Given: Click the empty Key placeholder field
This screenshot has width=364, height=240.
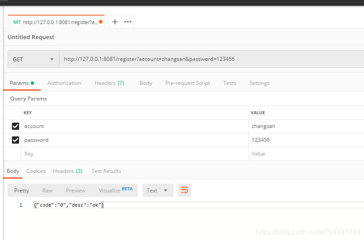Looking at the screenshot, I should [135, 154].
